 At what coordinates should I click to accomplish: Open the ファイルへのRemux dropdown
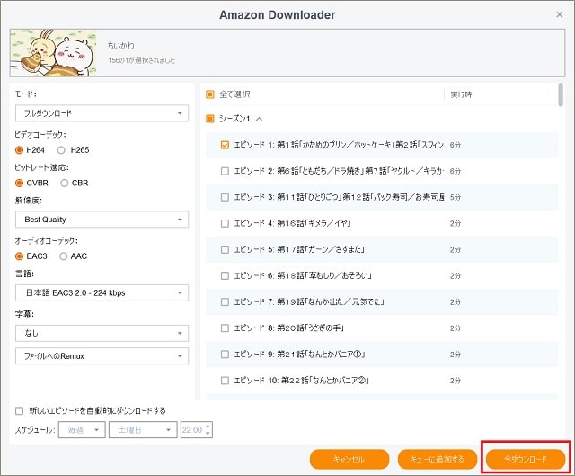click(x=102, y=356)
